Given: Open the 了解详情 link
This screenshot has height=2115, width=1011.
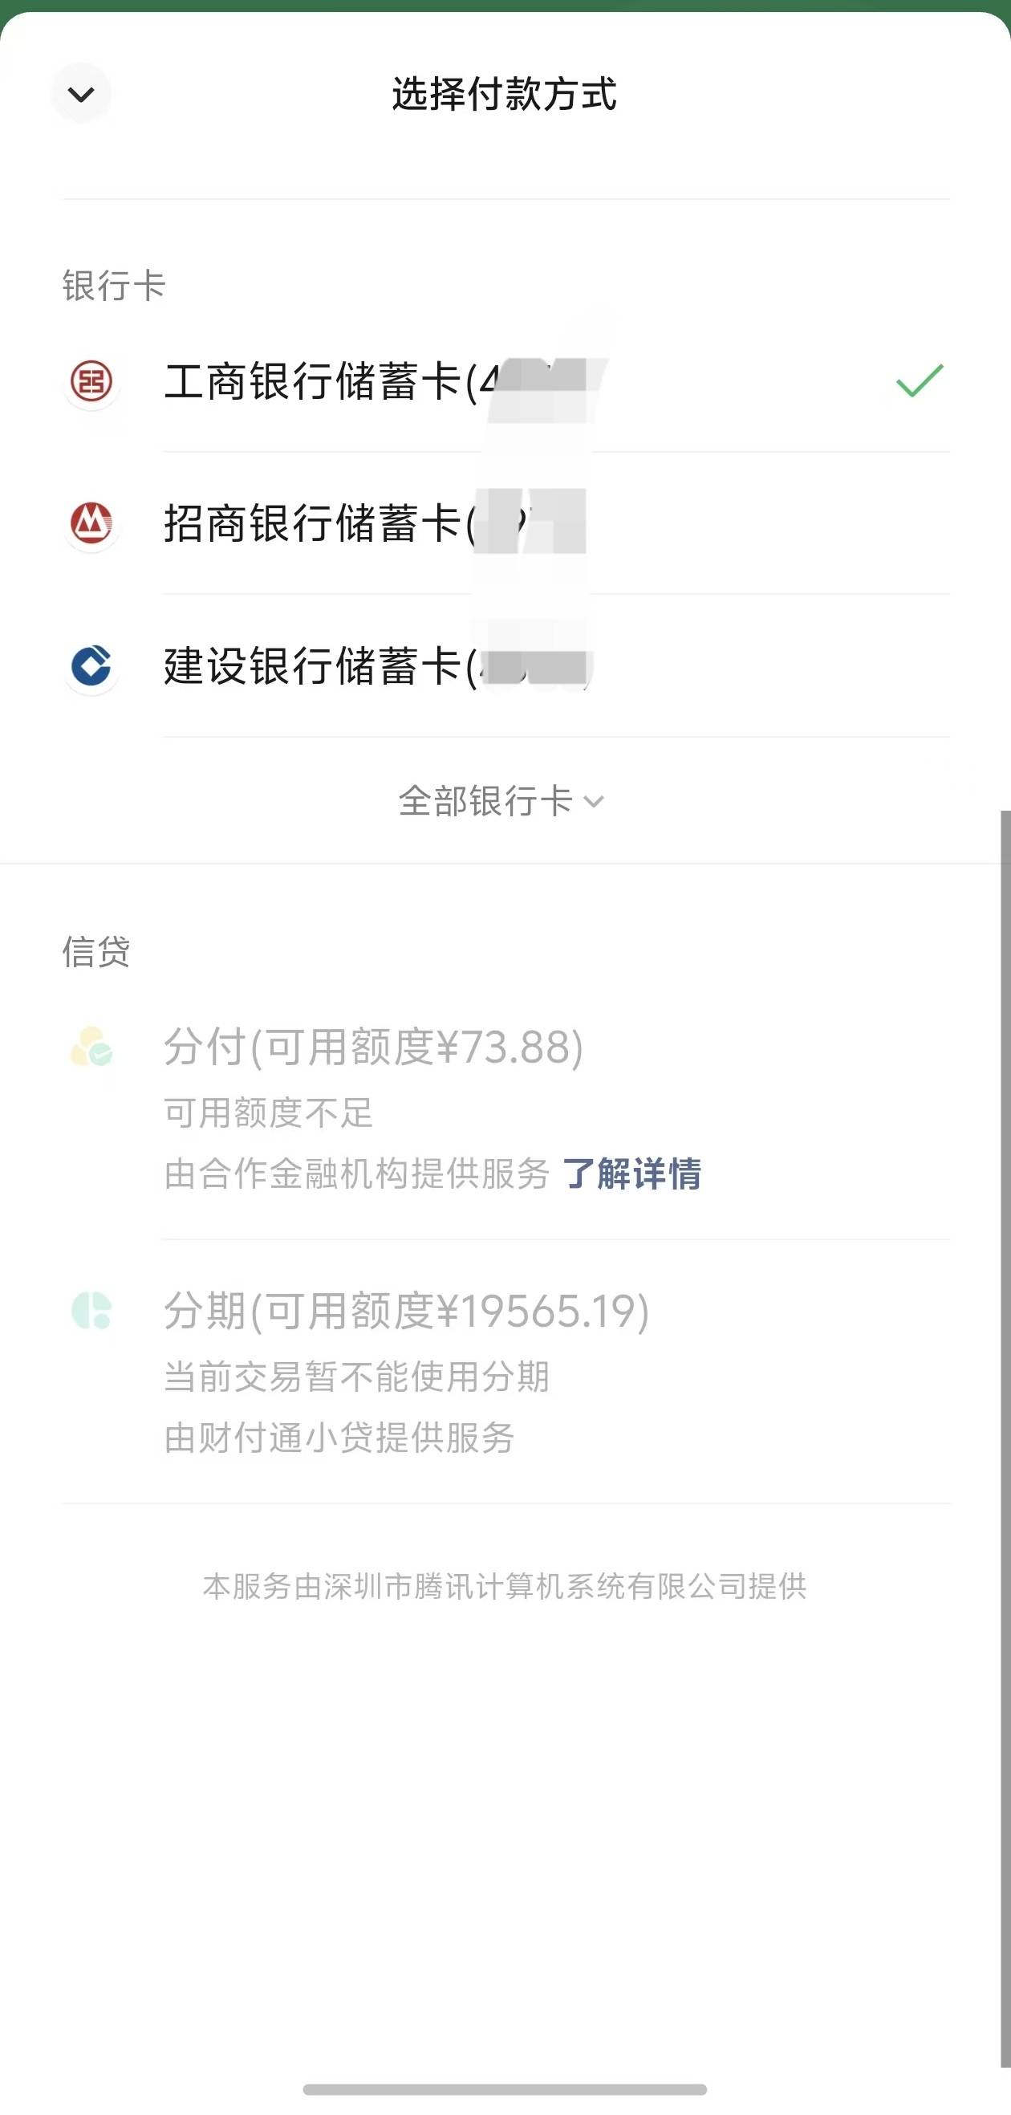Looking at the screenshot, I should click(632, 1173).
